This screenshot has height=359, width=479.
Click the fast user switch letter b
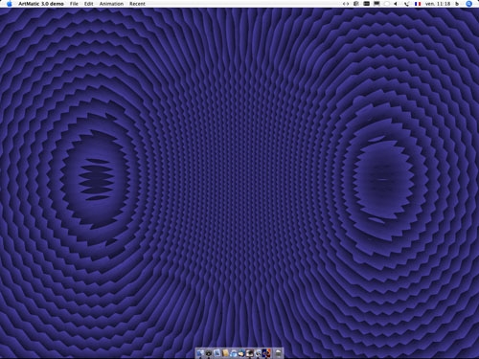pyautogui.click(x=457, y=4)
